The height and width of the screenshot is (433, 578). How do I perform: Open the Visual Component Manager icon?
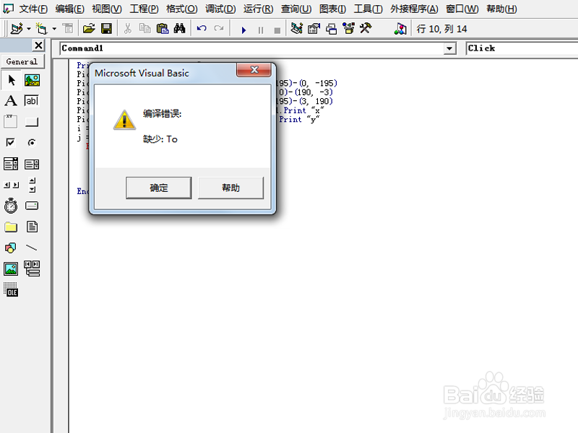pos(400,28)
